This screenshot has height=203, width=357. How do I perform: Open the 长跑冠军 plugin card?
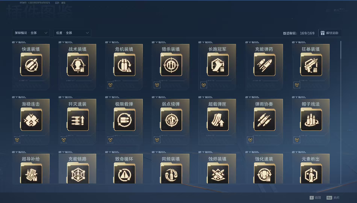pos(217,67)
